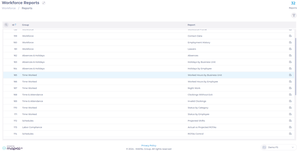This screenshot has width=297, height=151.
Task: Open report icon for Clockings Without Exit
Action: pyautogui.click(x=290, y=95)
